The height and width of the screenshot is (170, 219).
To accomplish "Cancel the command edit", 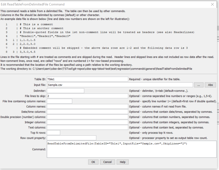I will tap(107, 162).
